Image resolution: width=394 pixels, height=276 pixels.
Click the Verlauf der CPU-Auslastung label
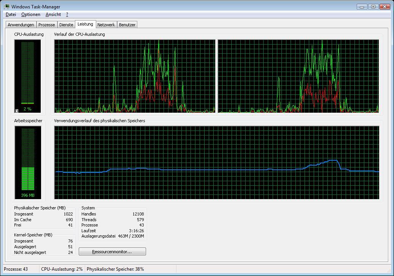79,34
